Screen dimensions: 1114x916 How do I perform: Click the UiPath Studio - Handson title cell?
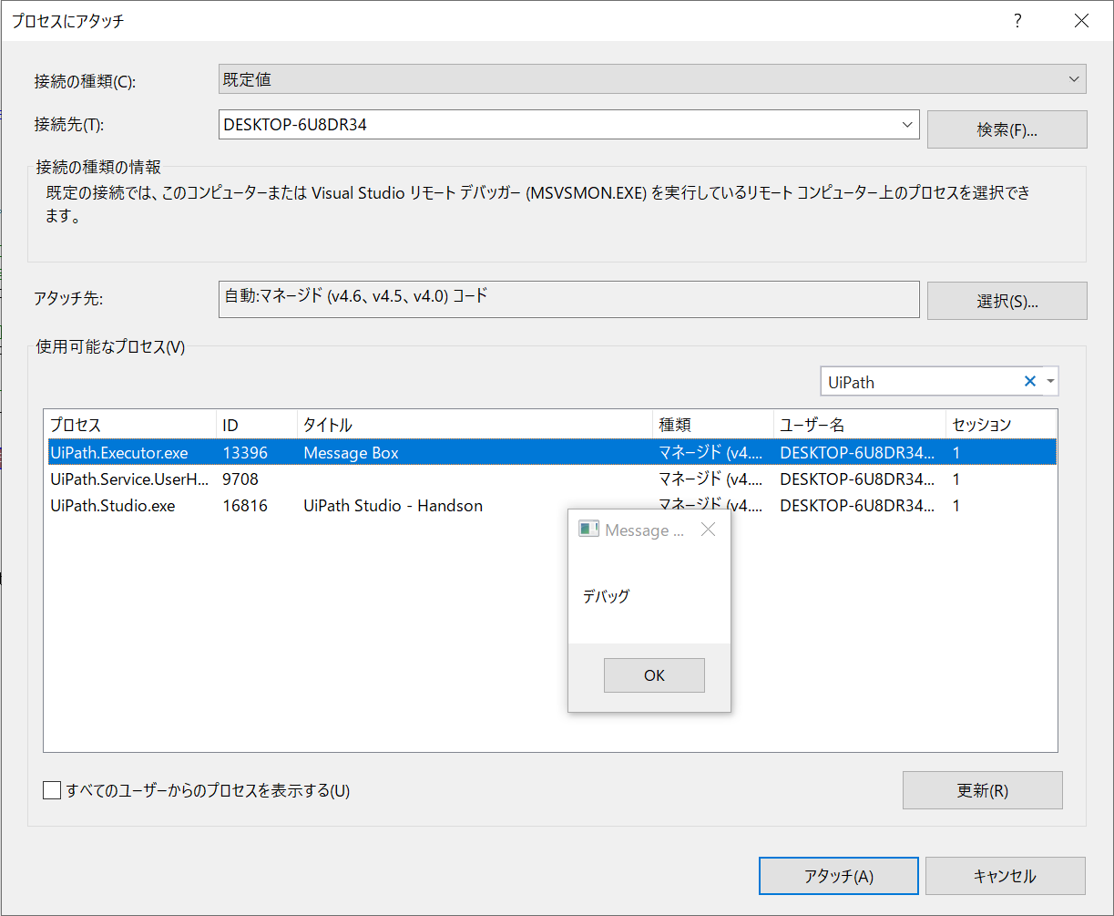pyautogui.click(x=393, y=505)
